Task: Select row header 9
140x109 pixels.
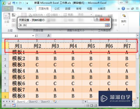Action: coord(5,96)
